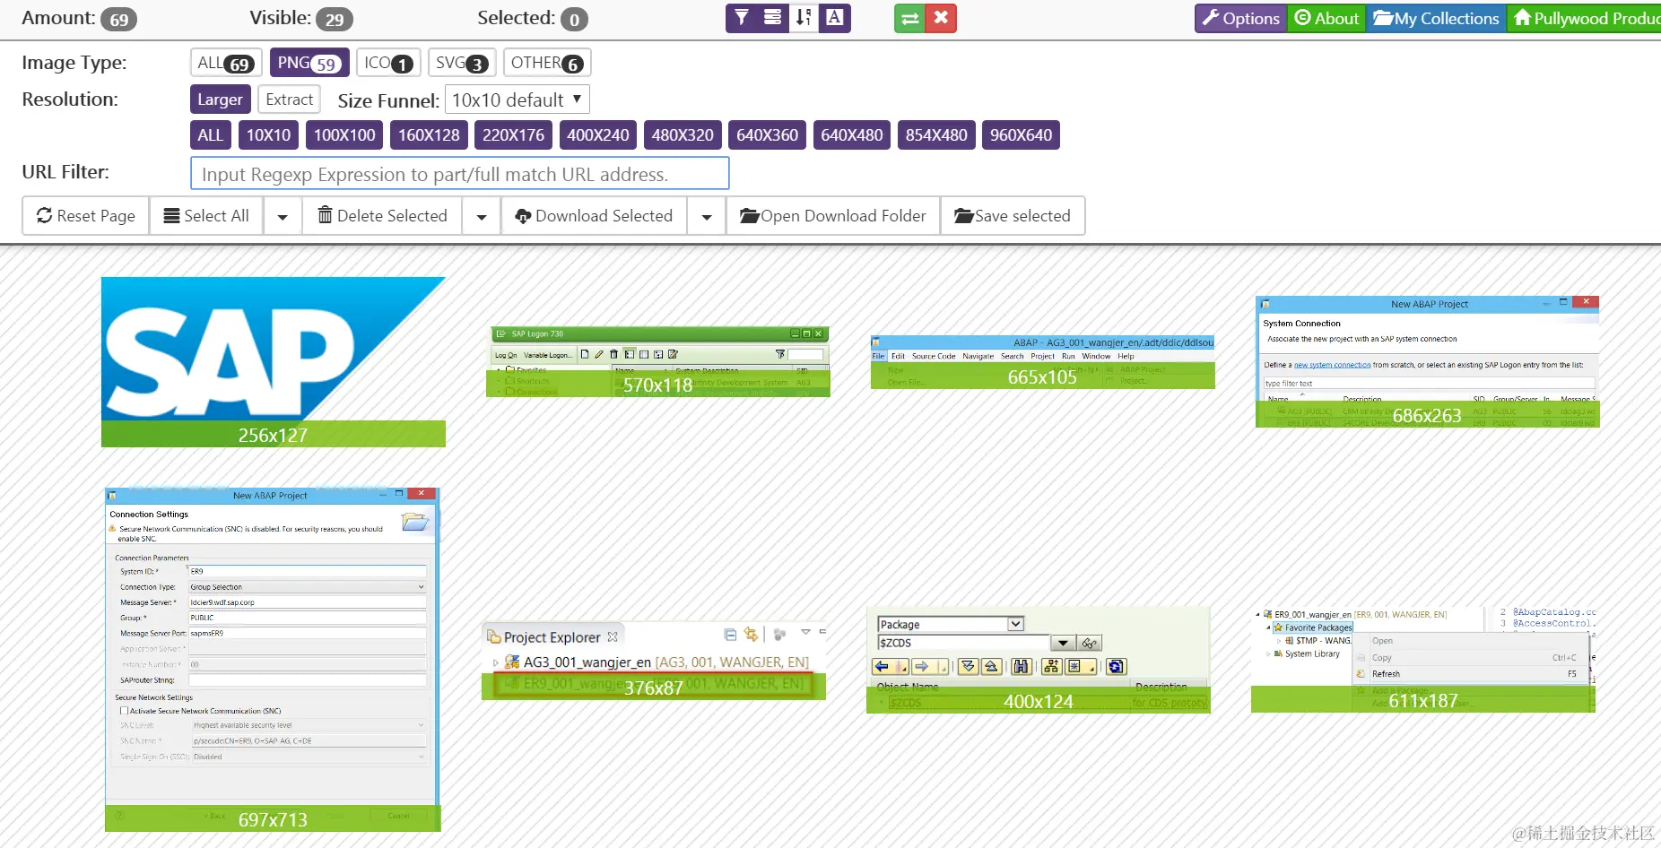Select the ABAP menu bar 665x105 thumbnail
The width and height of the screenshot is (1661, 848).
(1043, 362)
